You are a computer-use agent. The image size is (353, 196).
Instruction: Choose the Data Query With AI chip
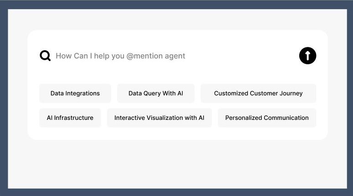pyautogui.click(x=156, y=93)
